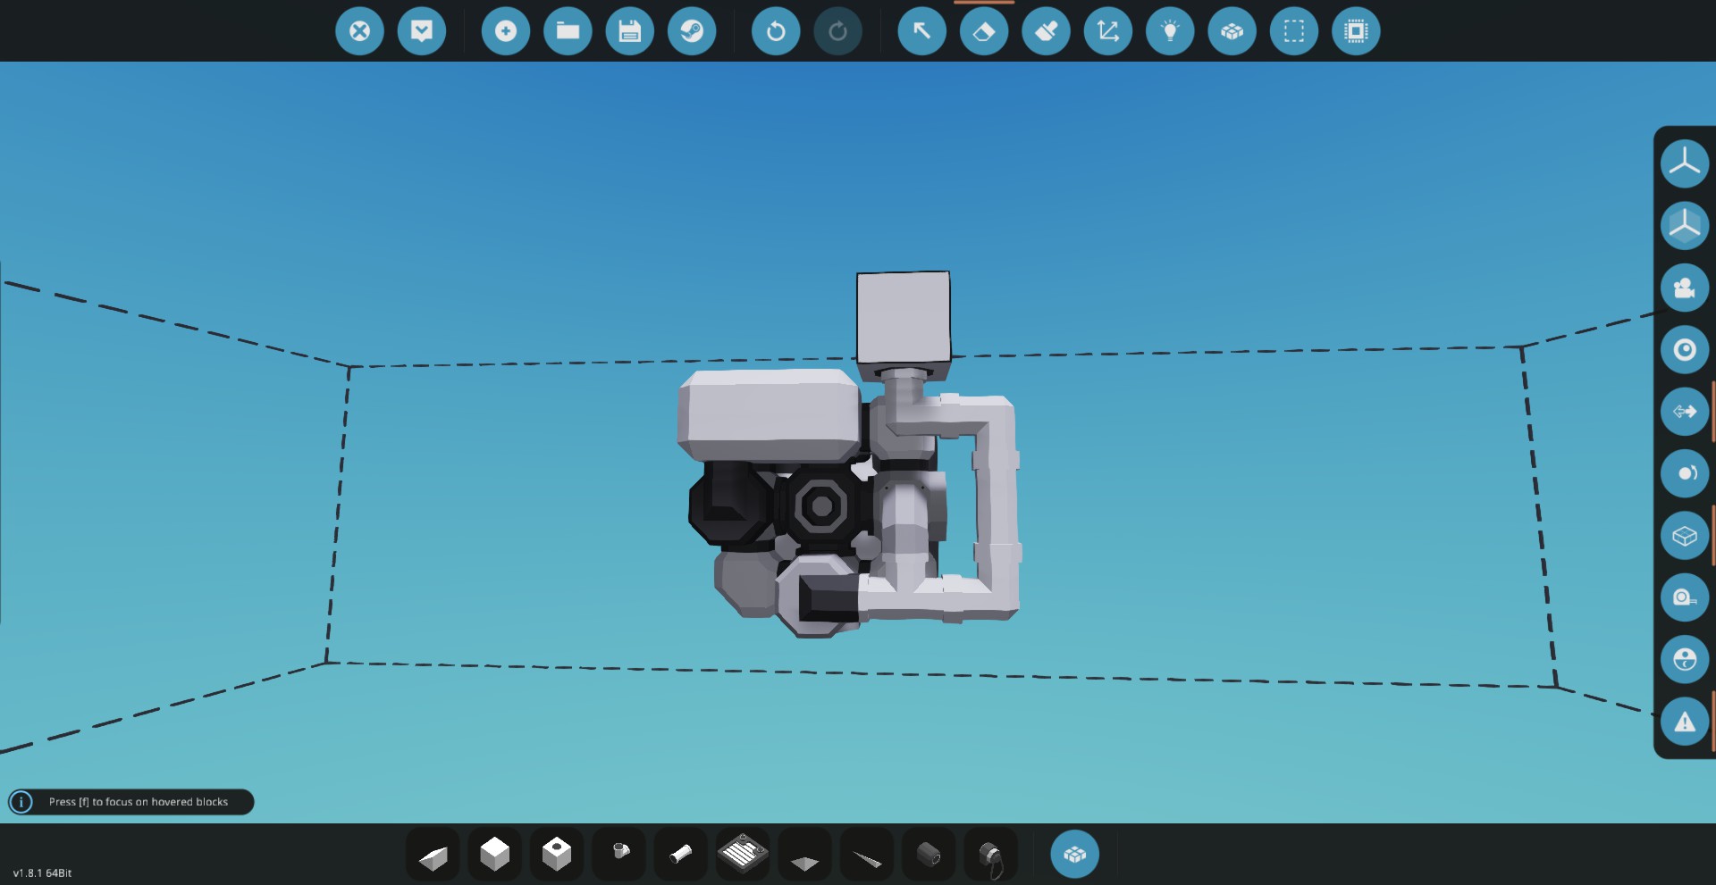
Task: Click the greyed-out redo icon
Action: (837, 31)
